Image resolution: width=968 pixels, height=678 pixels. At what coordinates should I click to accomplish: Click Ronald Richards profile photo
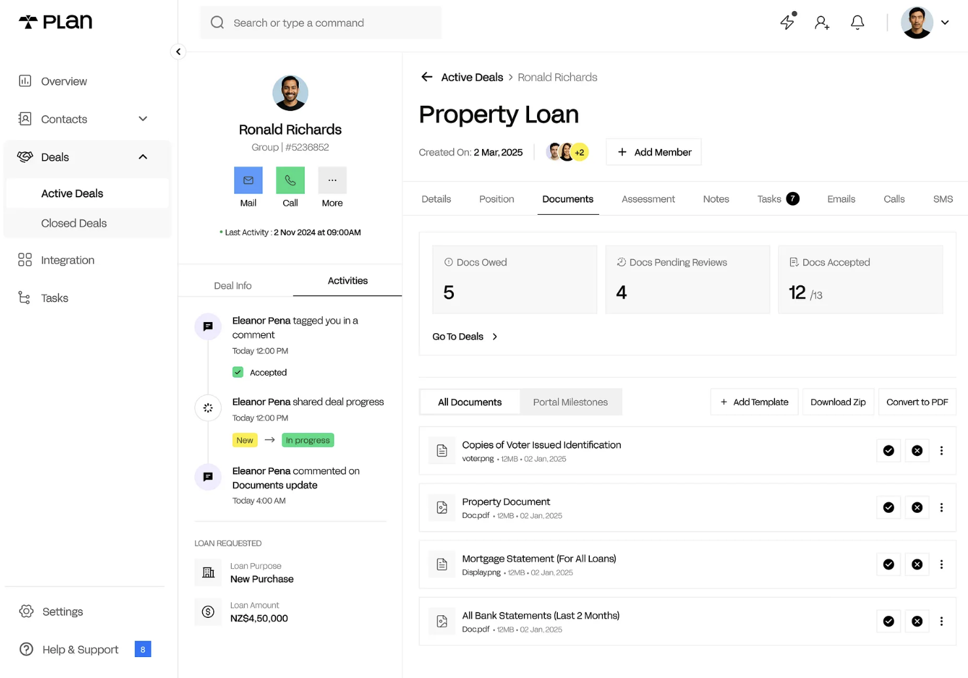coord(290,93)
